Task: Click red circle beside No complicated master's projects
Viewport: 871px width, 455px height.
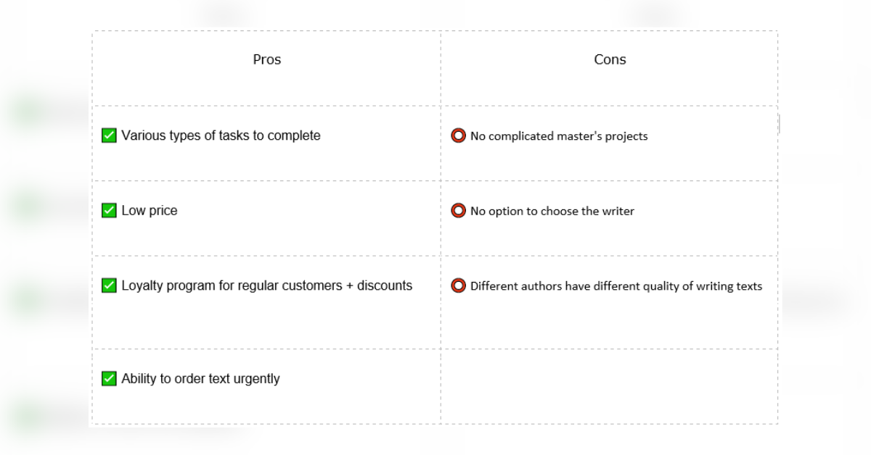Action: tap(458, 135)
